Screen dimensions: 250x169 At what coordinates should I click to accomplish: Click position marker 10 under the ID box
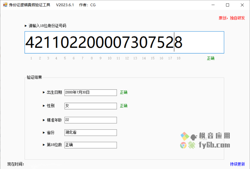[x=110, y=58]
